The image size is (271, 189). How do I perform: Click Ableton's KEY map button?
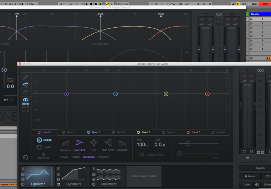click(x=244, y=4)
